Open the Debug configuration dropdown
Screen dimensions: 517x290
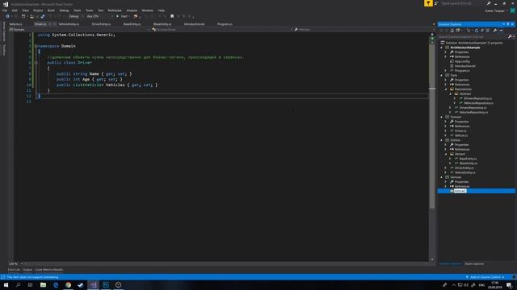75,16
